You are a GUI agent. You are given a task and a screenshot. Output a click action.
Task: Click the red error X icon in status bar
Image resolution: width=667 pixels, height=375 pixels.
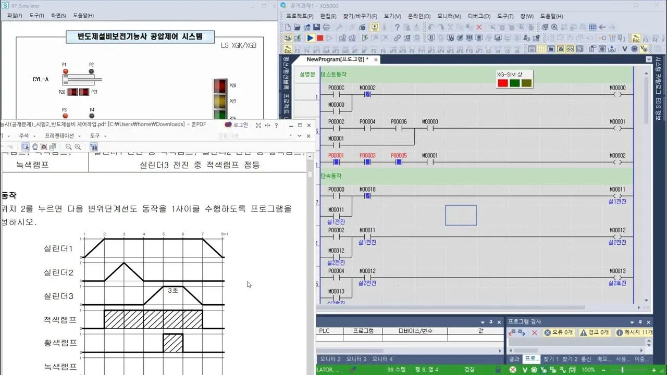click(513, 370)
